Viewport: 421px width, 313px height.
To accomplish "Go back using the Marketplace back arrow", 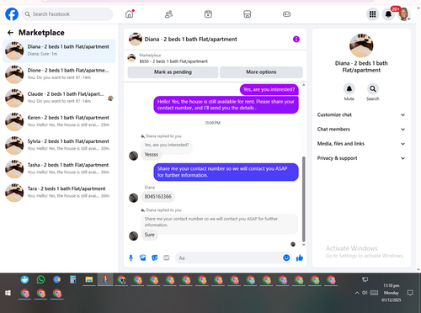I will point(10,33).
